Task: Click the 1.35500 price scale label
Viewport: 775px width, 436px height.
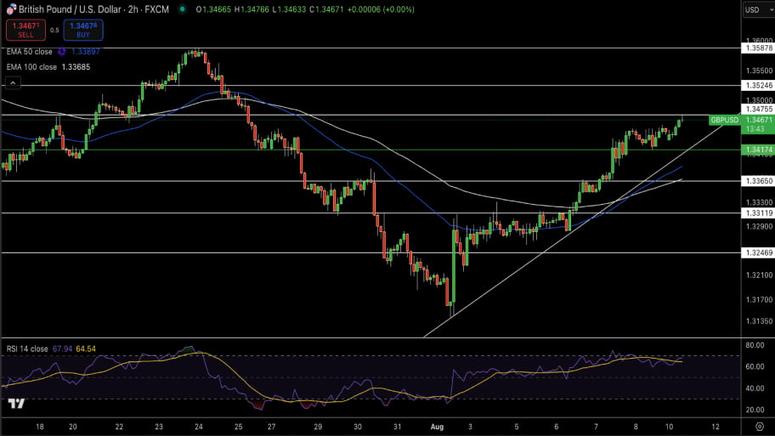Action: coord(759,71)
